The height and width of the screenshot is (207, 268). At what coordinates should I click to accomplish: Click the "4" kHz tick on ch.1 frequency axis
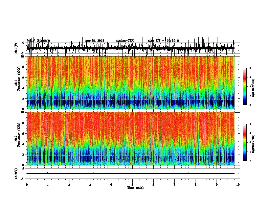23,88
